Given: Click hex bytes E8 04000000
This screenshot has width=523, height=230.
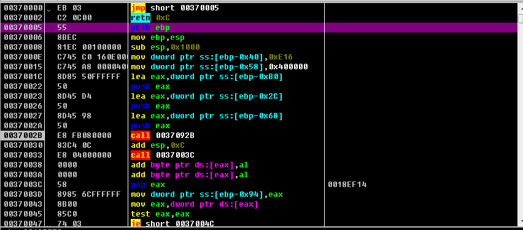Looking at the screenshot, I should pos(84,155).
